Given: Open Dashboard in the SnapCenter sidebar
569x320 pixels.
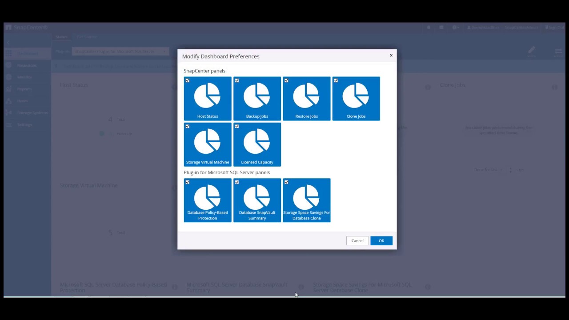Looking at the screenshot, I should pos(27,53).
